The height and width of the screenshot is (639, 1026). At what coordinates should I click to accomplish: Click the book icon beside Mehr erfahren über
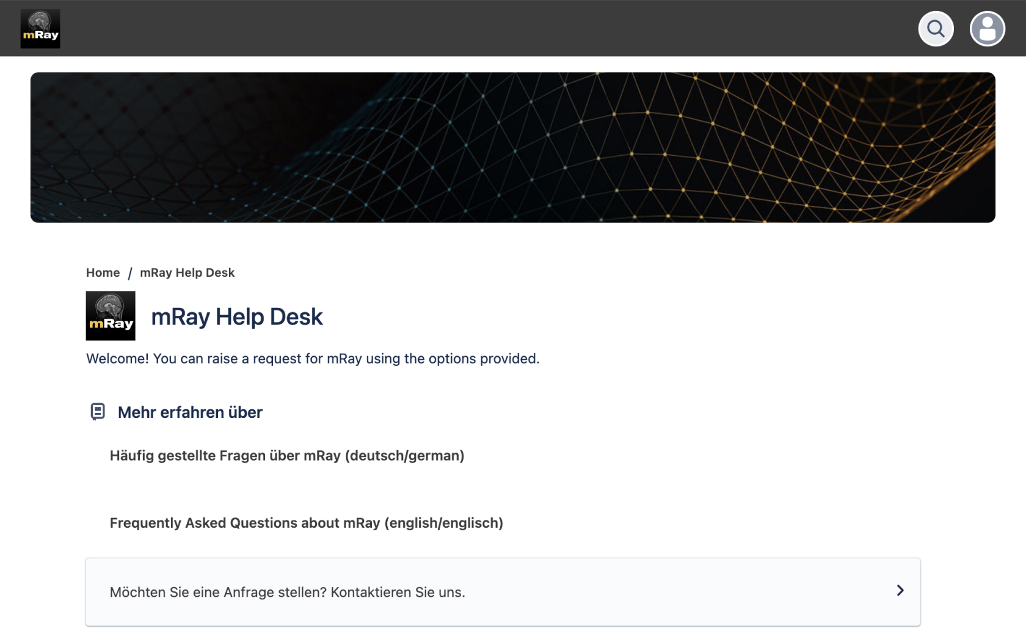[x=98, y=412]
